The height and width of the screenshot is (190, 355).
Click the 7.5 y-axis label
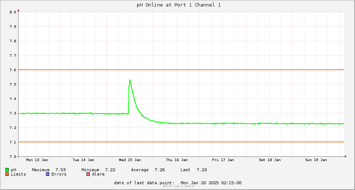(x=13, y=85)
